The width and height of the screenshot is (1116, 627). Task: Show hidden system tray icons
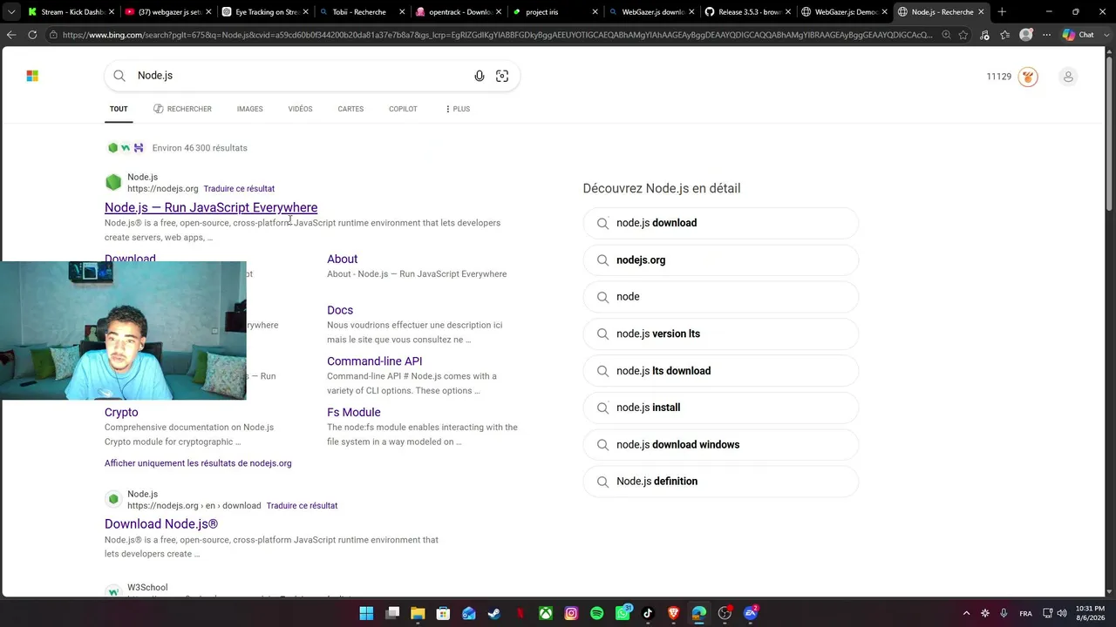click(x=966, y=613)
